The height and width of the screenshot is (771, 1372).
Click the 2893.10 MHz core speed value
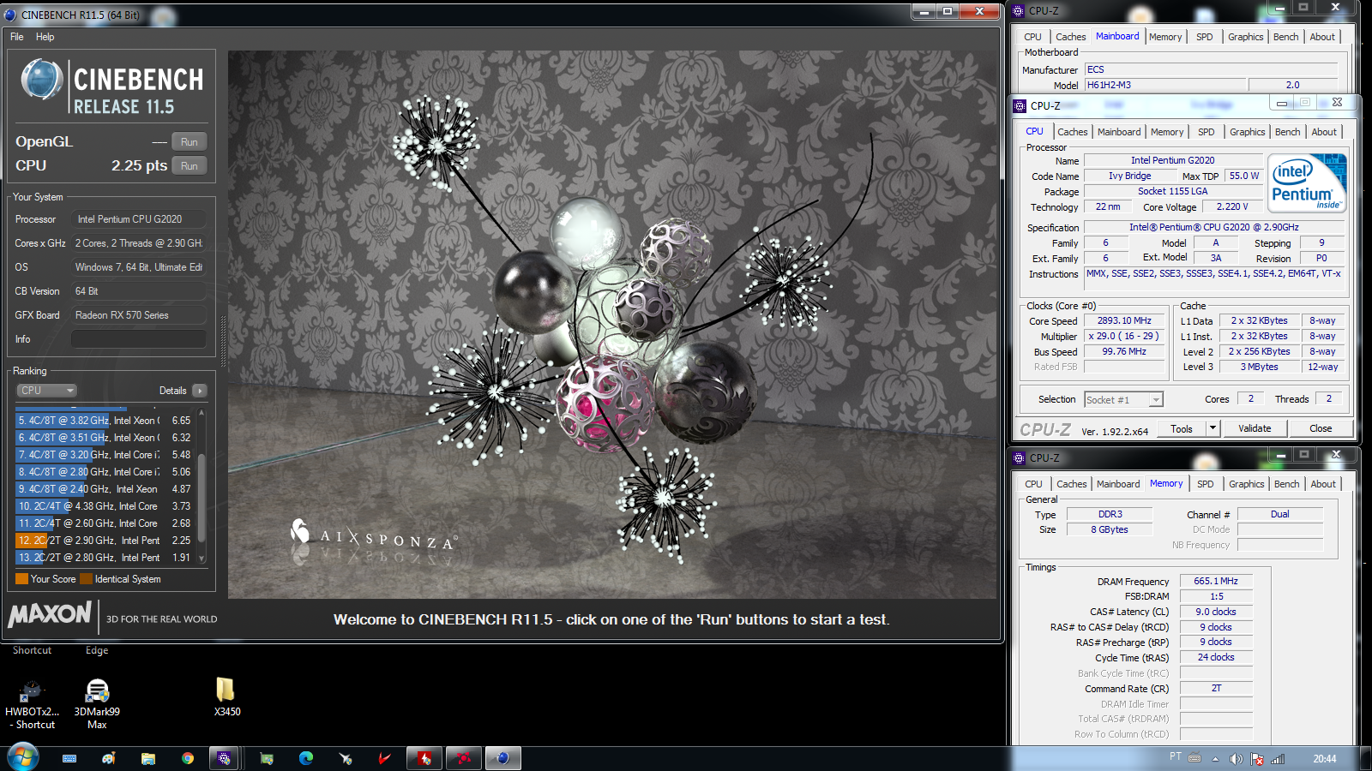1124,320
